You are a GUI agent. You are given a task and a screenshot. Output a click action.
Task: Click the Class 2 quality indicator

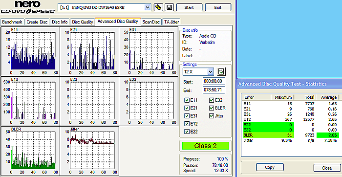206,146
